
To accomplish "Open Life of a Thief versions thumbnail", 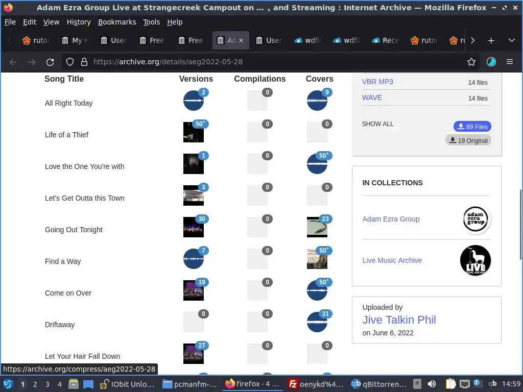I will click(194, 132).
